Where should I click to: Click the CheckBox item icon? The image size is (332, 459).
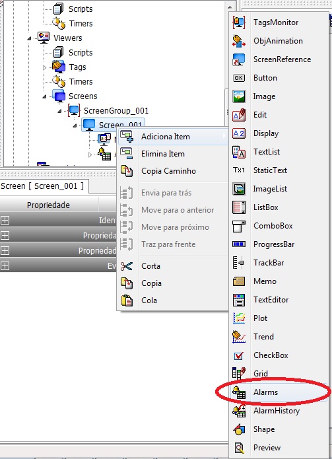(239, 355)
